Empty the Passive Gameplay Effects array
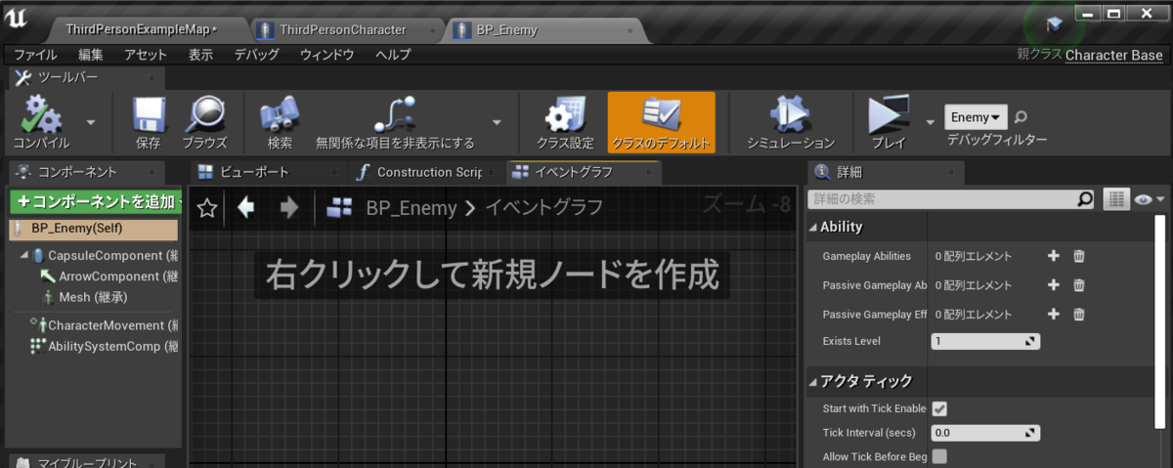The height and width of the screenshot is (468, 1173). click(1079, 315)
